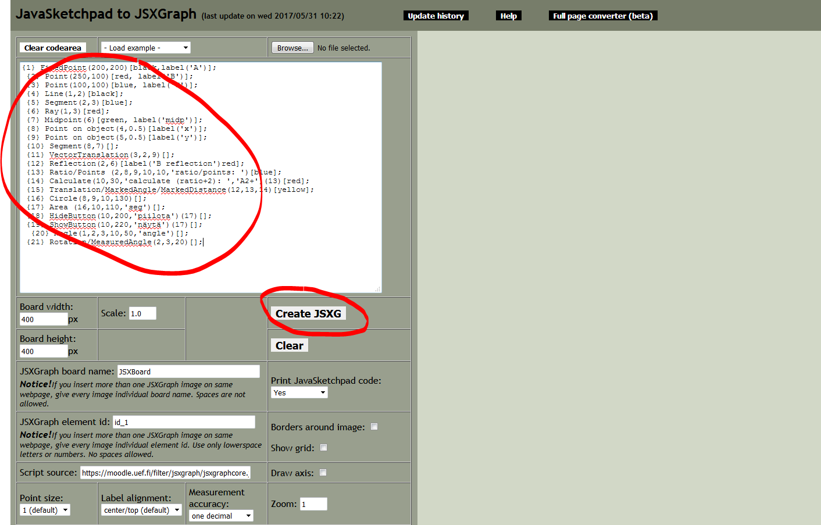Click Browse to choose a file

tap(292, 48)
